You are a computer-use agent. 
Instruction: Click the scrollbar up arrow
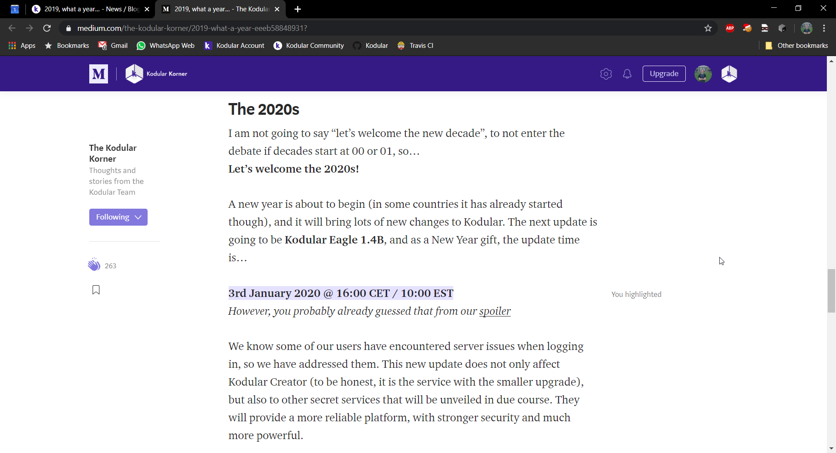831,61
